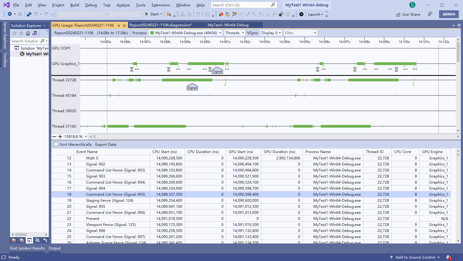Click the black circle X icon in toolbar
The image size is (463, 261).
(301, 14)
